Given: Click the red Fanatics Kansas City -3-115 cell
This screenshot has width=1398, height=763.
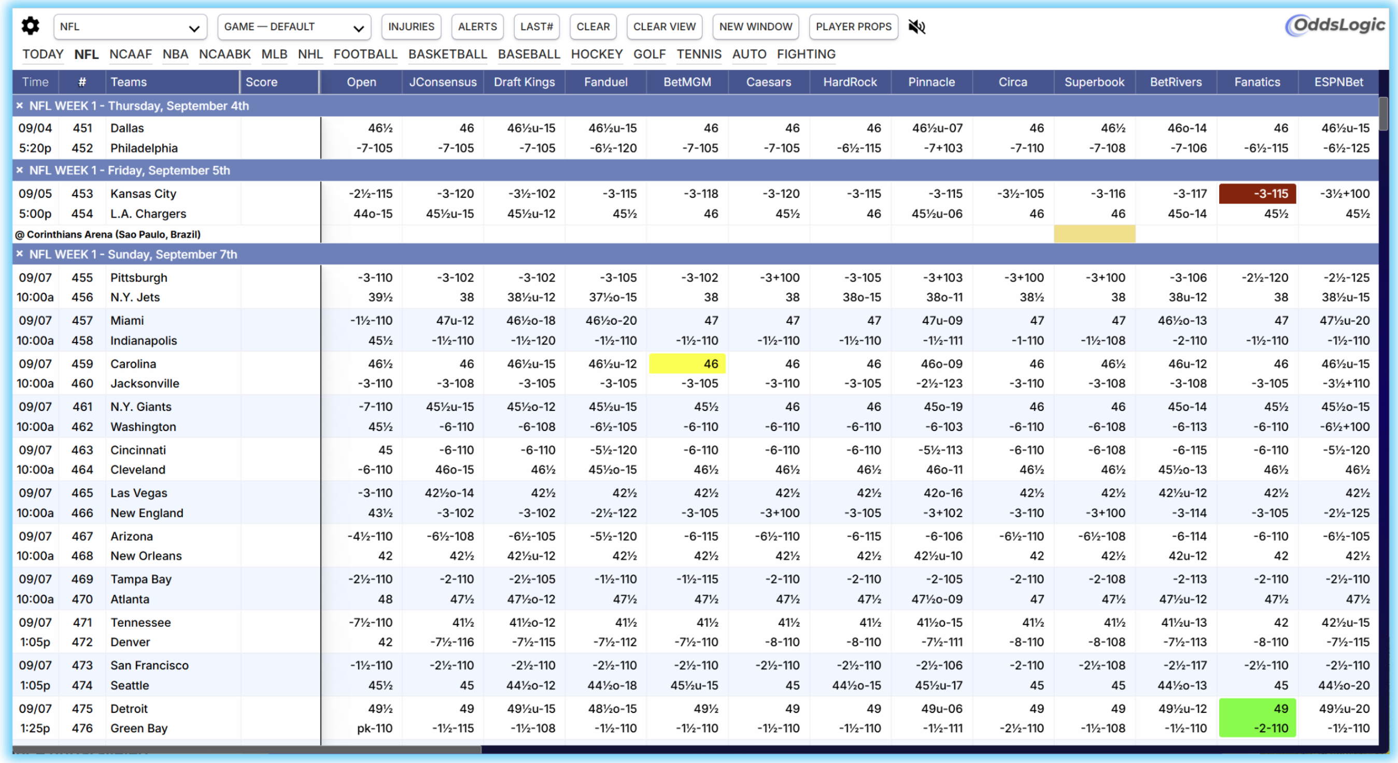Looking at the screenshot, I should coord(1257,194).
